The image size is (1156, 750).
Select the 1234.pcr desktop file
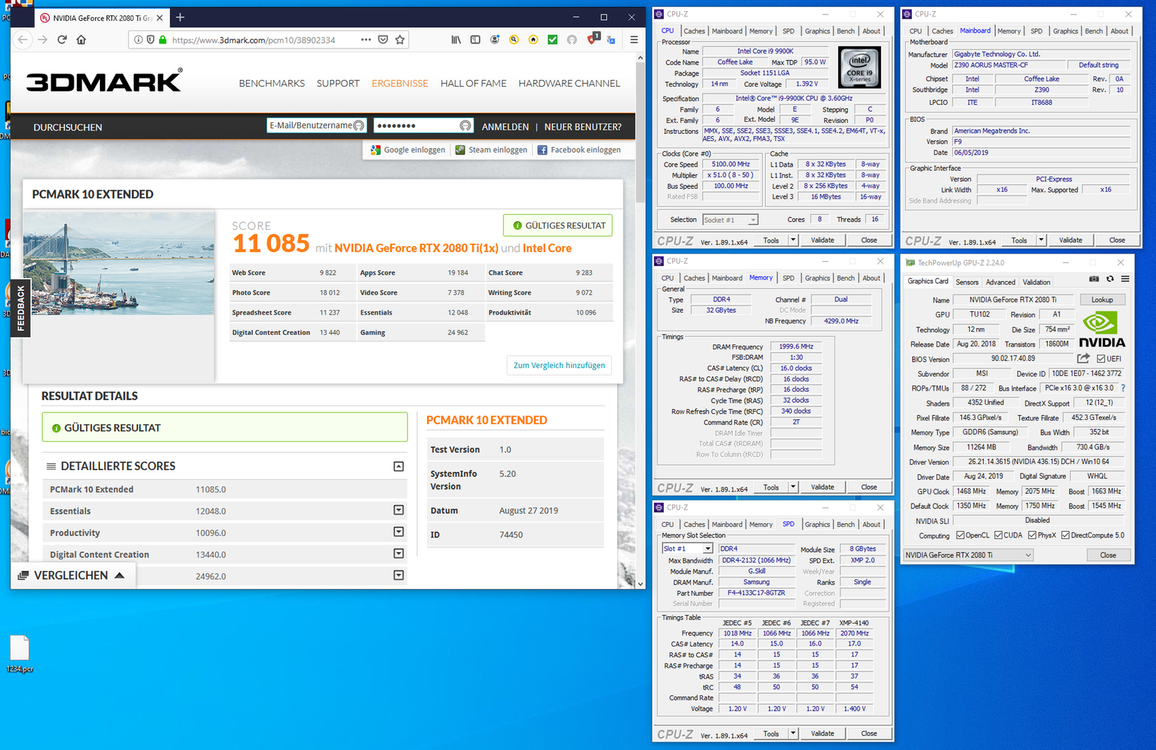coord(19,654)
